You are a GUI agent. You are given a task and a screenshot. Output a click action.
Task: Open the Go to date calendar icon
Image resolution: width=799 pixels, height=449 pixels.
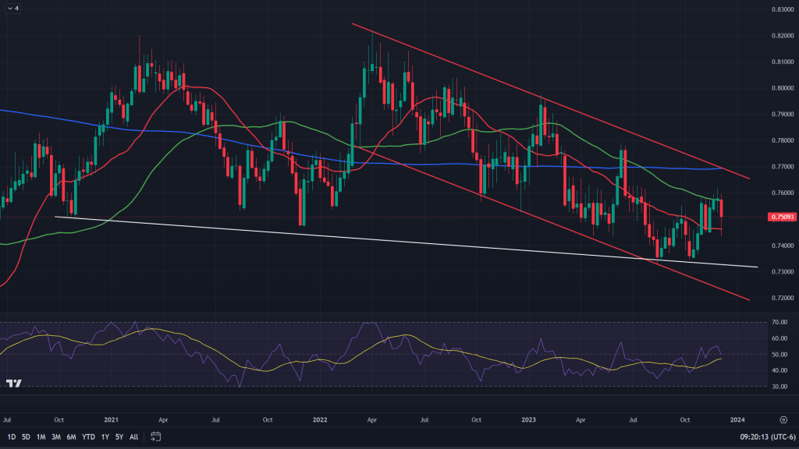click(x=156, y=437)
